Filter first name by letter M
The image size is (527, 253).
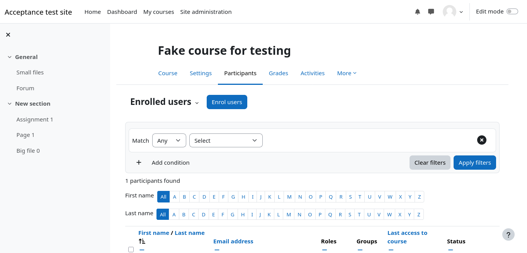(289, 197)
